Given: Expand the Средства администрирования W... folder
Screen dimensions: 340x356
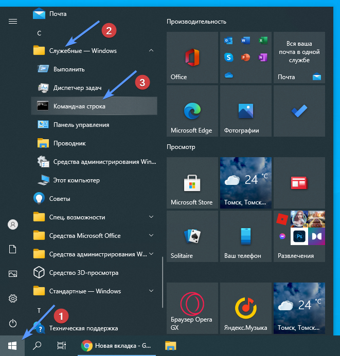Looking at the screenshot, I should point(94,254).
